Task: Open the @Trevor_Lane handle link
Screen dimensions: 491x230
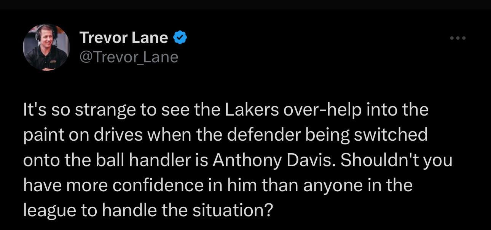Action: 129,57
